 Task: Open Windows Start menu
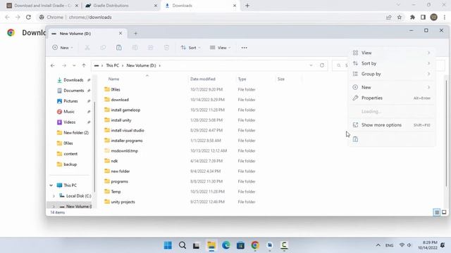pyautogui.click(x=168, y=245)
